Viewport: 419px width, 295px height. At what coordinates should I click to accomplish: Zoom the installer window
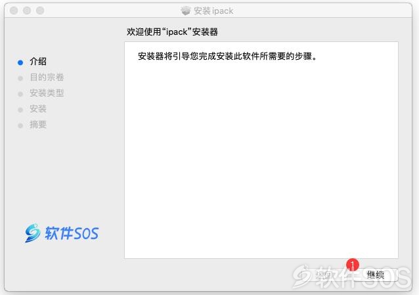coord(40,11)
